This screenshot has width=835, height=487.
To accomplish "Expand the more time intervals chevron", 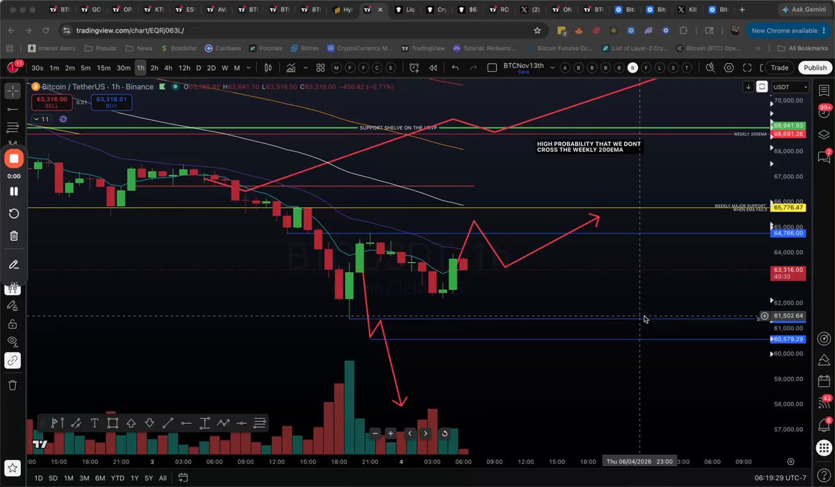I will pos(248,67).
